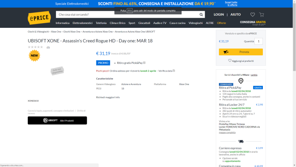Image resolution: width=296 pixels, height=167 pixels.
Task: Click the info icon next to Verifica data
Action: [174, 71]
